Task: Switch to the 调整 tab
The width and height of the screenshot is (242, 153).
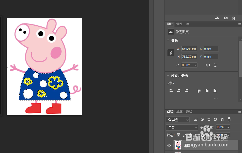Action: tap(179, 24)
